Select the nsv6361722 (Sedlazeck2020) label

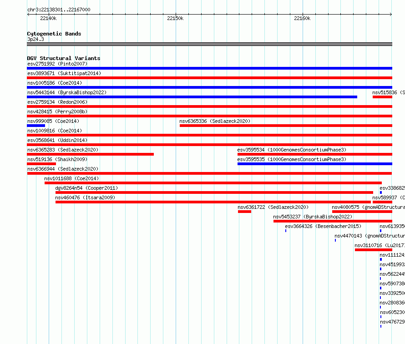click(273, 207)
